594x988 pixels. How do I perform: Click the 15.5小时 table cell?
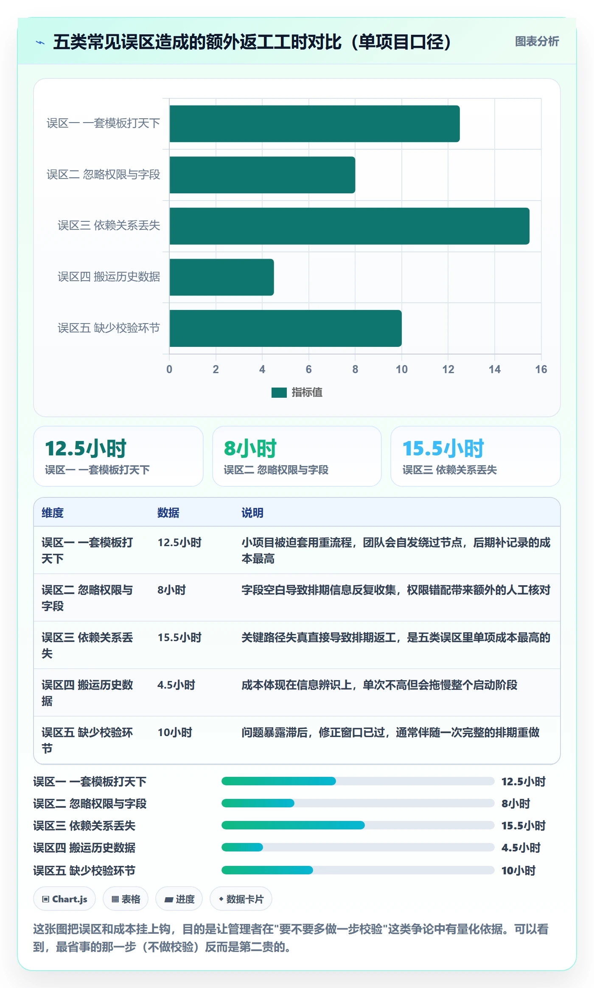click(179, 637)
